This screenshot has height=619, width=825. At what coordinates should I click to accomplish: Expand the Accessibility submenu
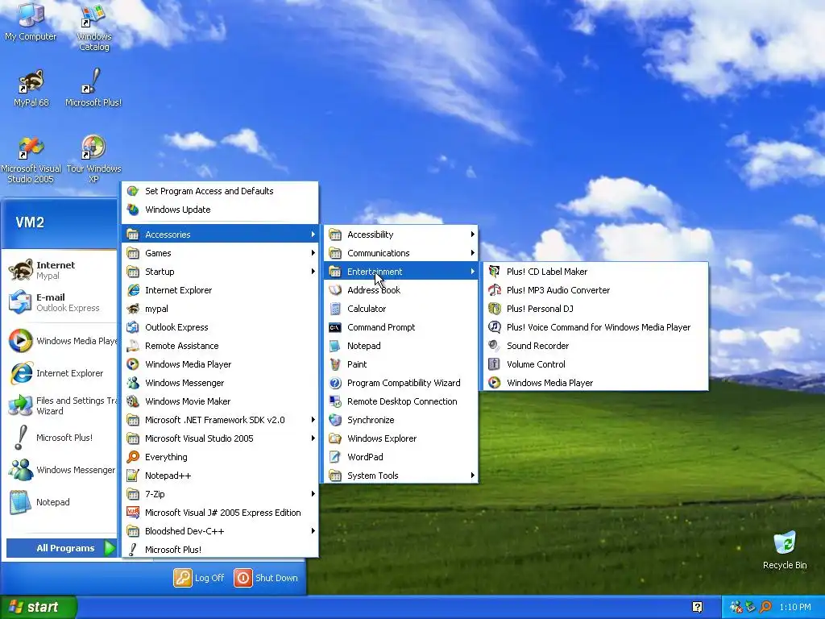[x=401, y=235]
